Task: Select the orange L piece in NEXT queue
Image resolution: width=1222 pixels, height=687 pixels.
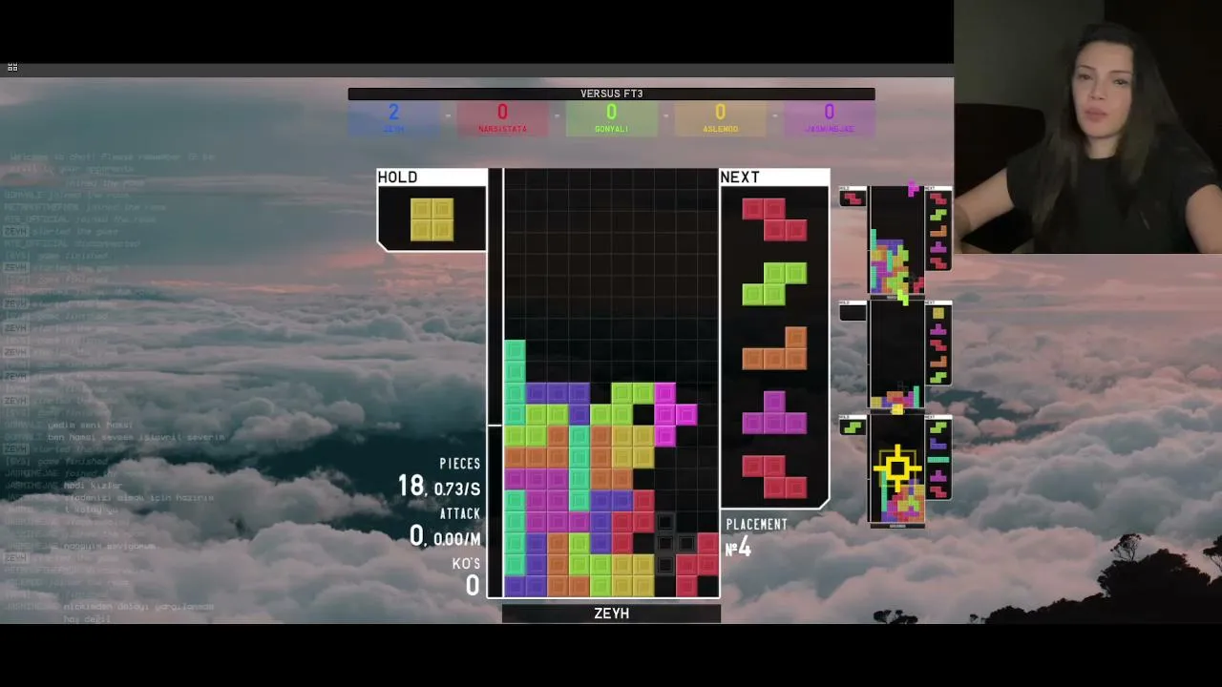Action: (x=774, y=348)
